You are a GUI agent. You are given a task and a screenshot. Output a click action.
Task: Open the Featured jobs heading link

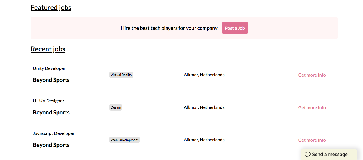pyautogui.click(x=51, y=7)
